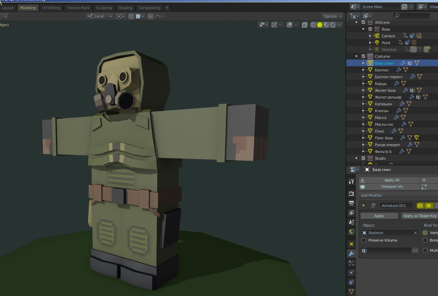Click the vertex groups icon on Жилет база row
The width and height of the screenshot is (438, 296).
tap(412, 90)
